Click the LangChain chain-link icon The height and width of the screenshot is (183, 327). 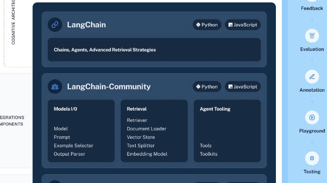click(55, 25)
